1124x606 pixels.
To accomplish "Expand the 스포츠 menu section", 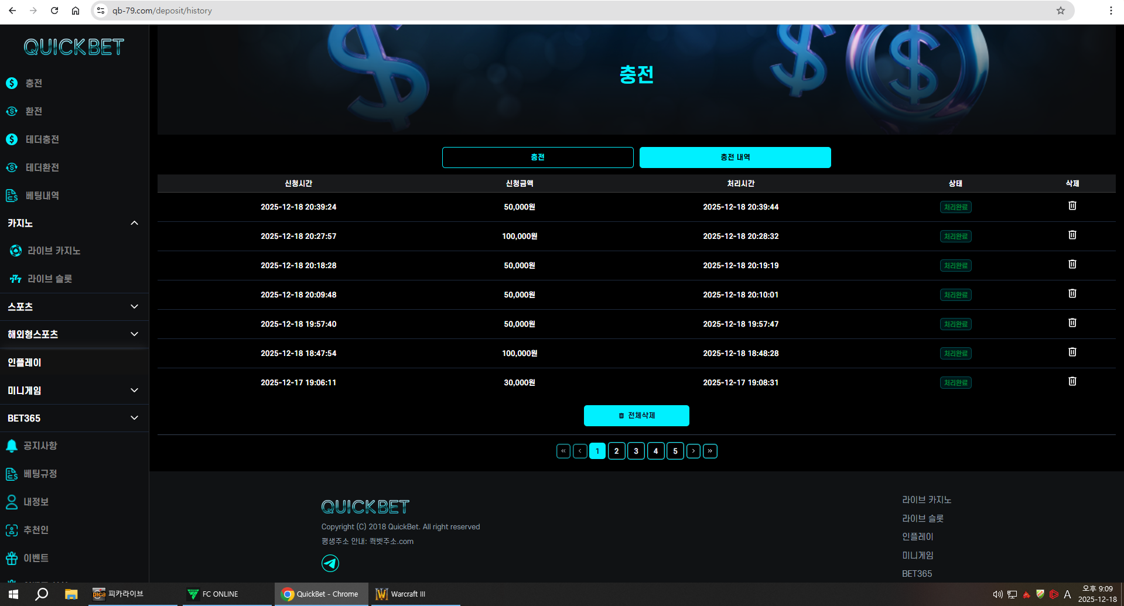I will (134, 307).
